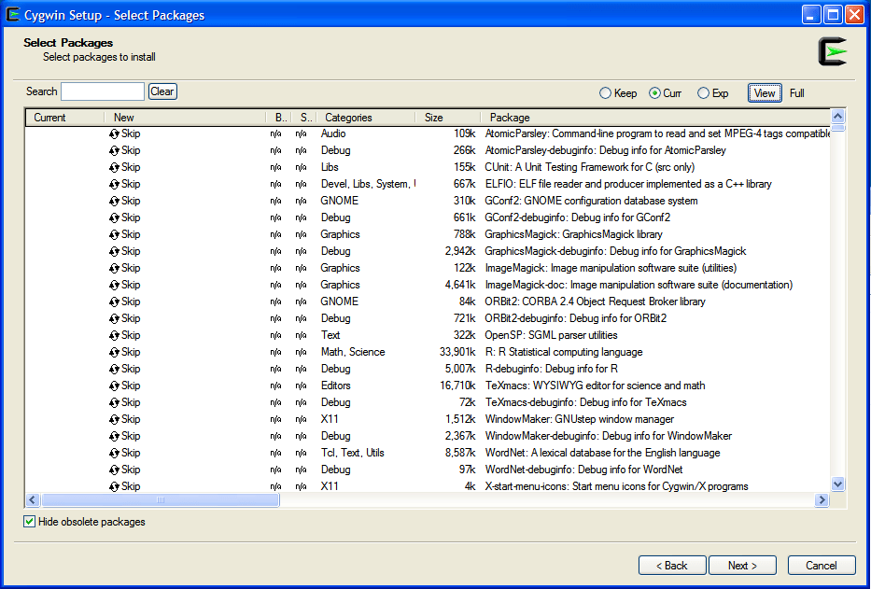Image resolution: width=871 pixels, height=589 pixels.
Task: Click the OpenSP SGML parser utilities description
Action: click(551, 336)
